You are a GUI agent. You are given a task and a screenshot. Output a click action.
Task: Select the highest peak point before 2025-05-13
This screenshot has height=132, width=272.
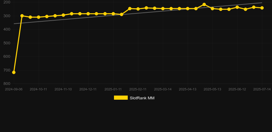[x=204, y=4]
